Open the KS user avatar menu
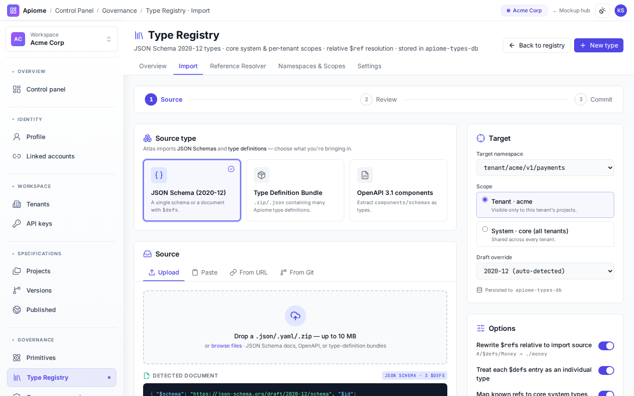Image resolution: width=634 pixels, height=396 pixels. click(x=621, y=11)
